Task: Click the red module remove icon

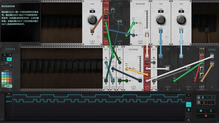Action: [204, 103]
